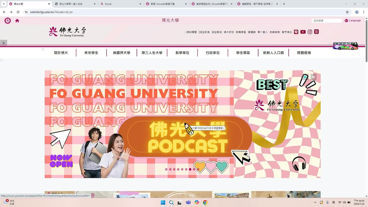Open Copilot from the taskbar

[197, 202]
